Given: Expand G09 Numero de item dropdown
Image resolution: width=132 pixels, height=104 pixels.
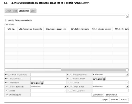Looking at the screenshot, I should click(127, 87).
